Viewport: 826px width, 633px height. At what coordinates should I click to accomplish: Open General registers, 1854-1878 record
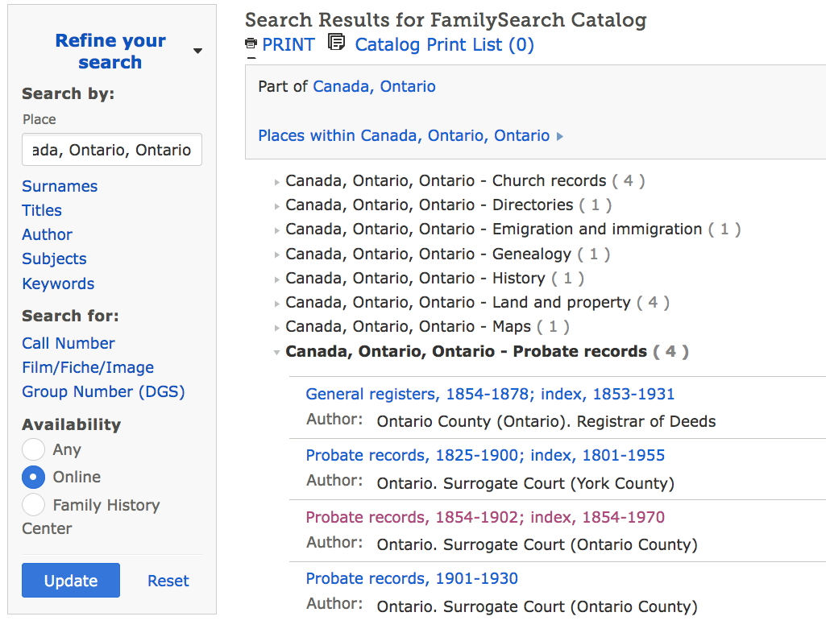pos(490,394)
